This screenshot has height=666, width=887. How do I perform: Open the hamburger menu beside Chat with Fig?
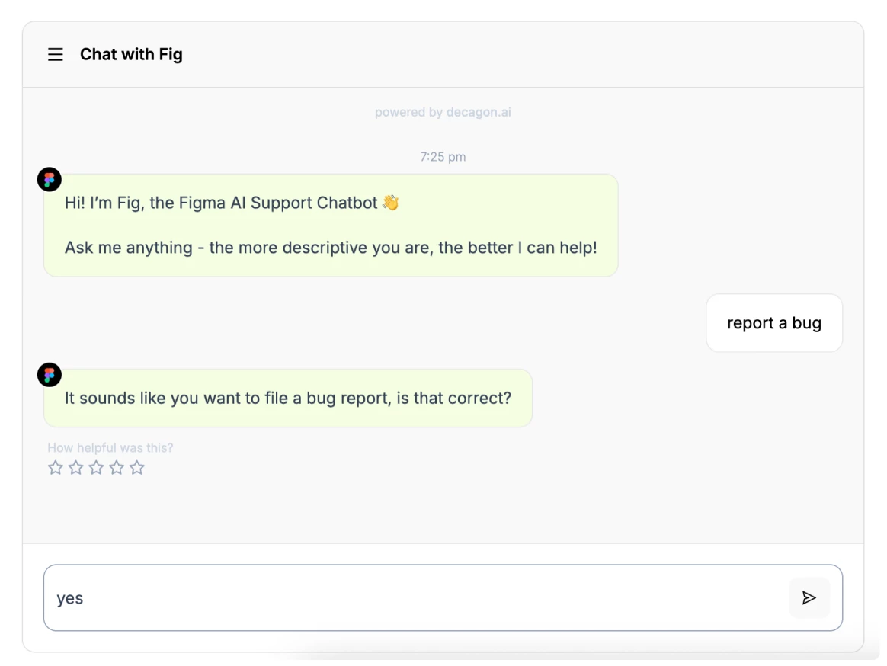click(x=56, y=54)
